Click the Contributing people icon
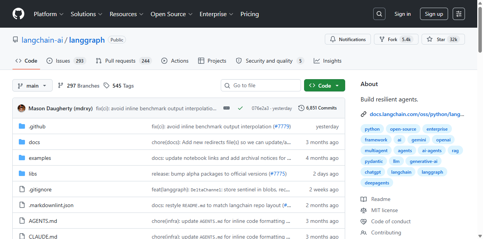 364,232
